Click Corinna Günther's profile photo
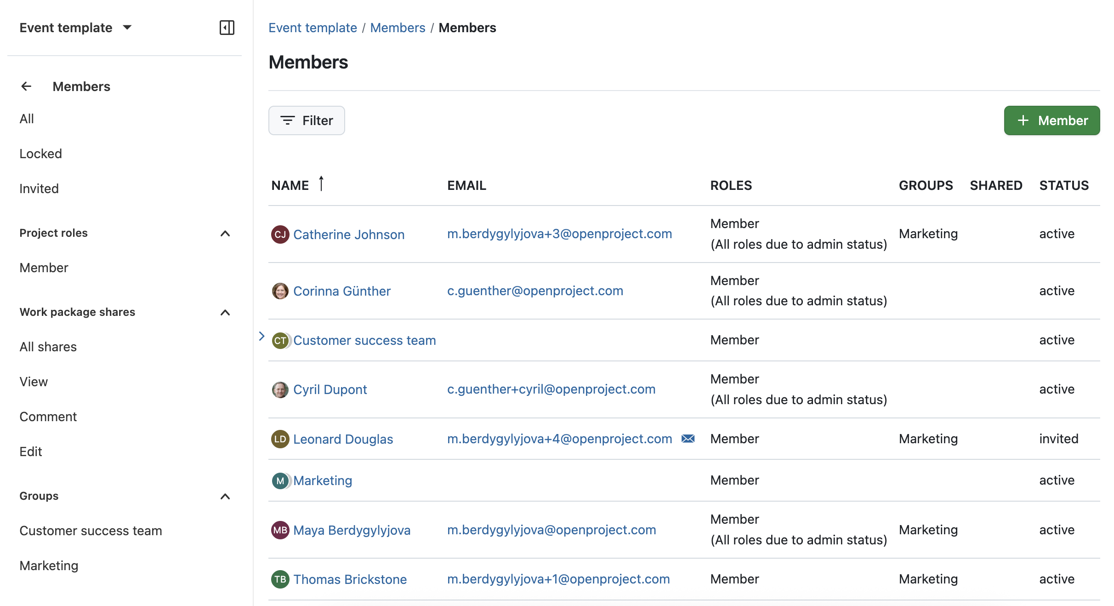 [x=280, y=290]
